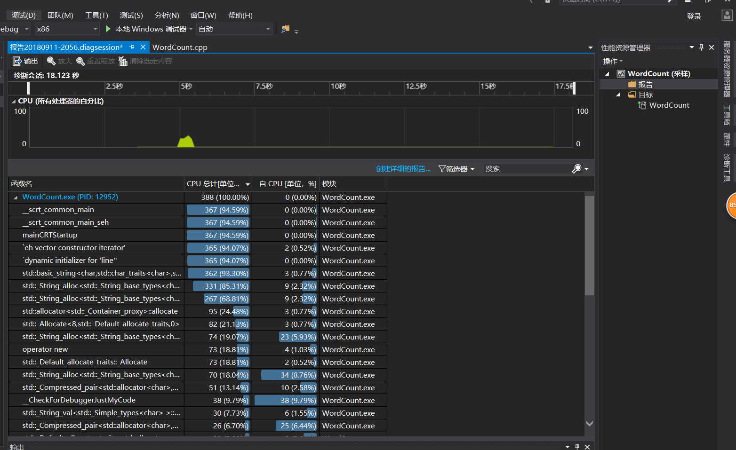
Task: Open the 帮助(H) menu
Action: click(240, 16)
